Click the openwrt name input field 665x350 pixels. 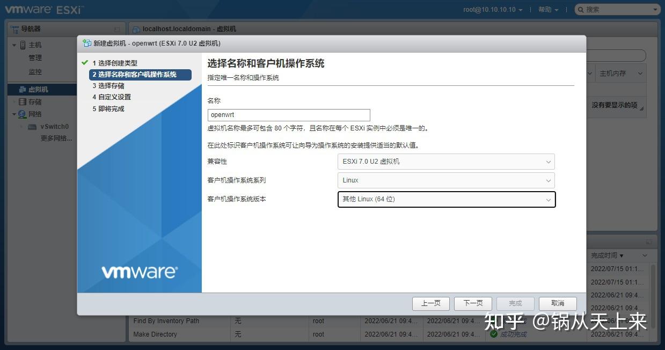[288, 114]
